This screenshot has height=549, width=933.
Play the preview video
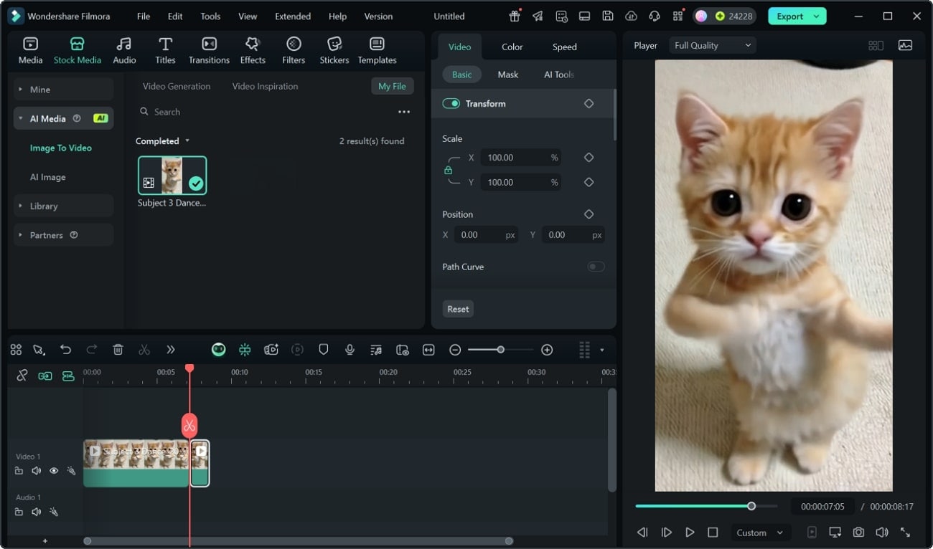click(690, 533)
